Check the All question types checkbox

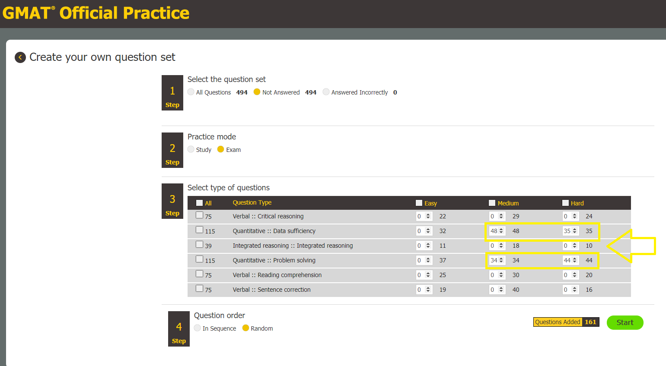point(199,202)
